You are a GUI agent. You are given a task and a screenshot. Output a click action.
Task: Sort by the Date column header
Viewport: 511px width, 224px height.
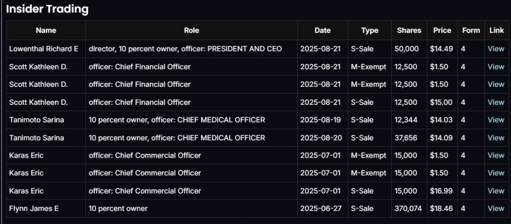(x=322, y=30)
